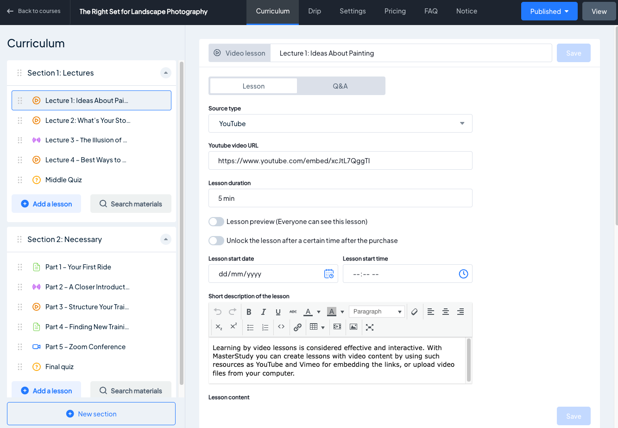Insert a numbered list

[265, 327]
